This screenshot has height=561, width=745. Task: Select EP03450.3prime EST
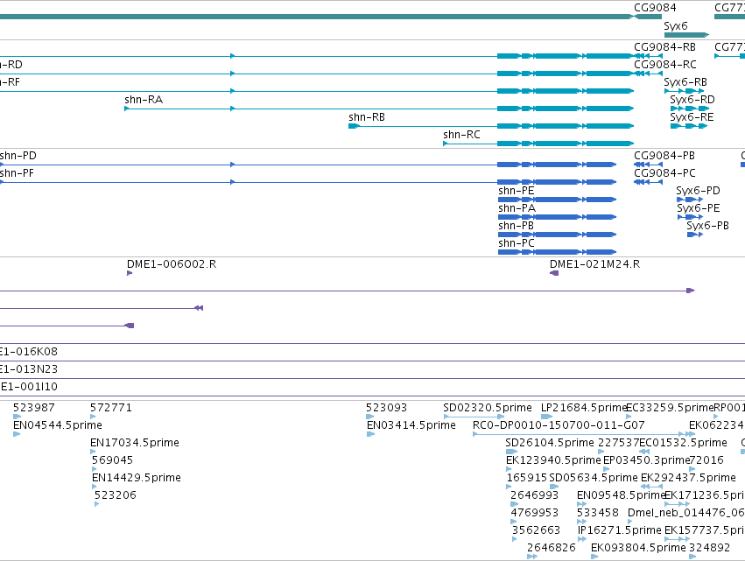[x=646, y=460]
